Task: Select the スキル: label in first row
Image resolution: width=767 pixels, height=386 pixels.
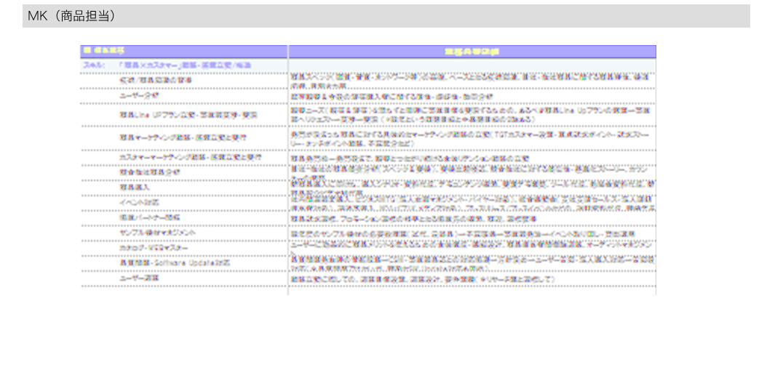Action: [92, 65]
